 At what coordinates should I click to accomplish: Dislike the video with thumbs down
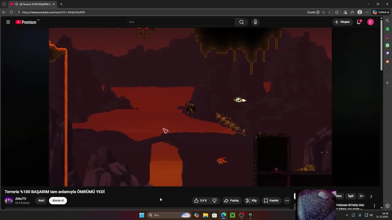214,200
